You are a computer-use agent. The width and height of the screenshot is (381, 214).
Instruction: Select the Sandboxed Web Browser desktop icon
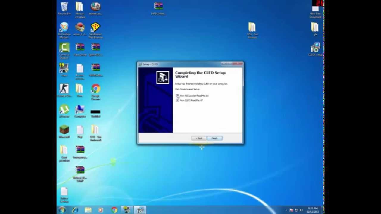pyautogui.click(x=96, y=30)
